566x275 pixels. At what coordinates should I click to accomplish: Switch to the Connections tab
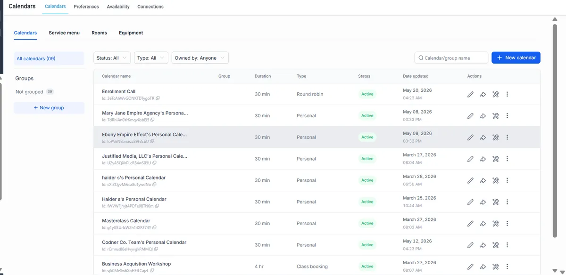[x=150, y=7]
